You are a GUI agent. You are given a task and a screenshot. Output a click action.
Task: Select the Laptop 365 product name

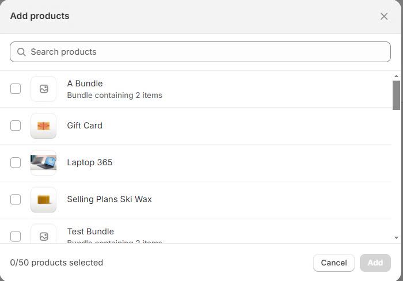[90, 162]
